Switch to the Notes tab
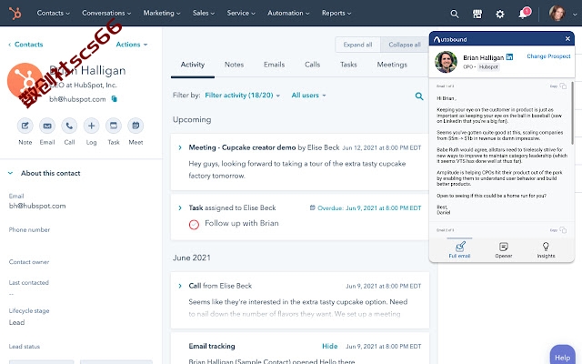Image resolution: width=582 pixels, height=364 pixels. tap(234, 65)
